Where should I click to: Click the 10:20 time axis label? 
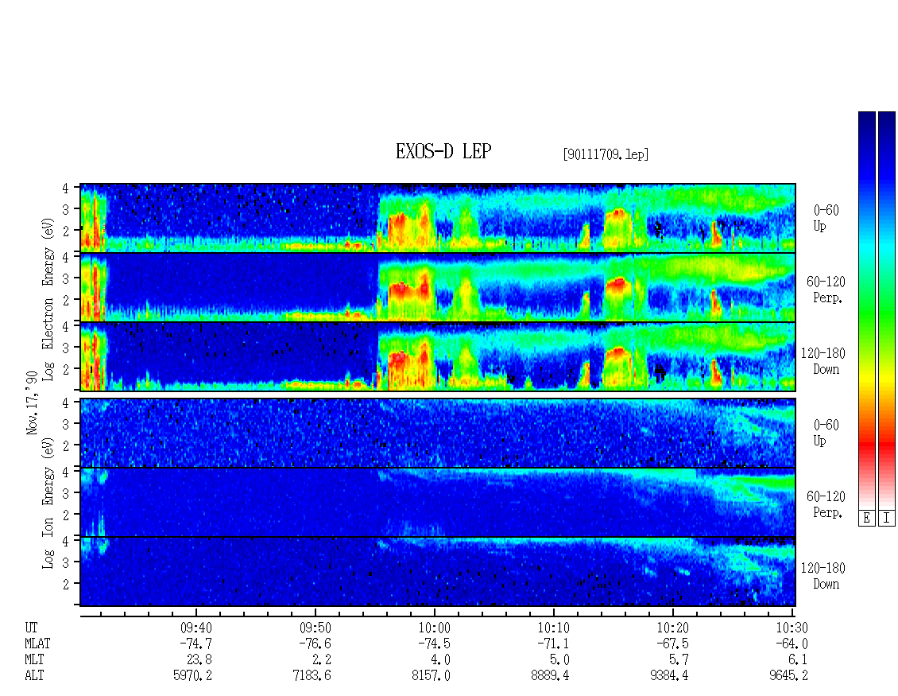(x=672, y=628)
